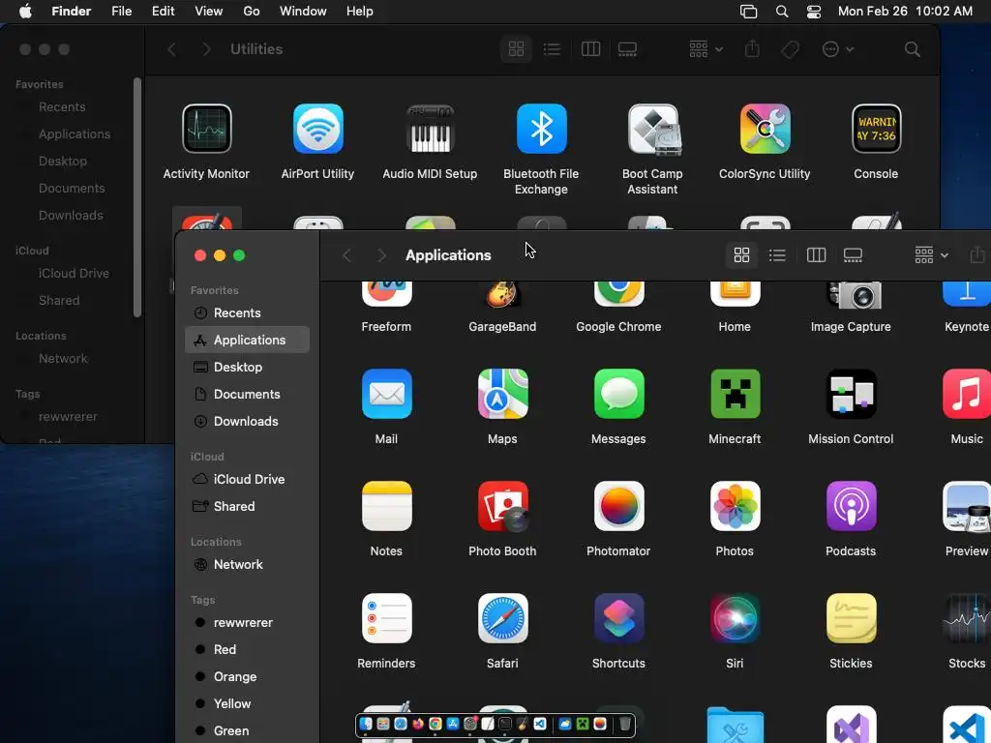Open Activity Monitor in the Utilities window

(207, 129)
